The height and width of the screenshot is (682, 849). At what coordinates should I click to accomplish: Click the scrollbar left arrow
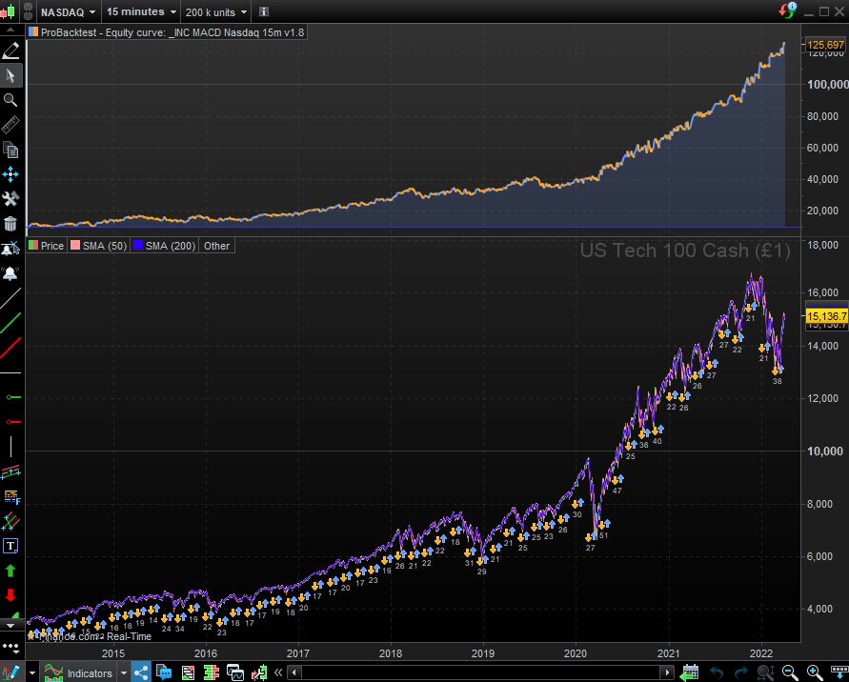click(x=294, y=672)
